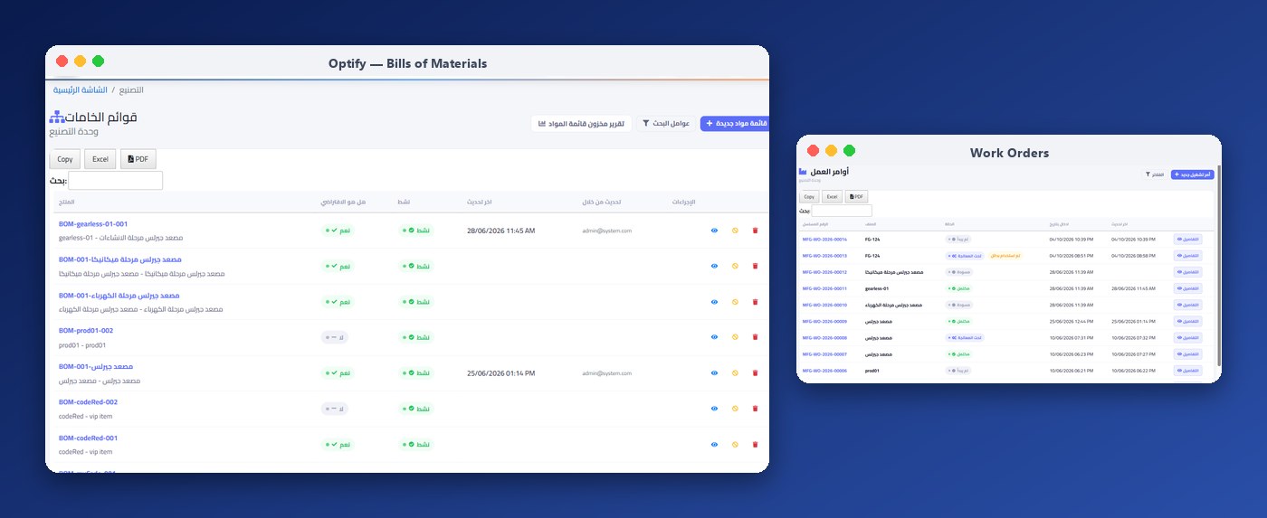Click the admin@system.com cell in BOM-gearless row

click(x=606, y=231)
